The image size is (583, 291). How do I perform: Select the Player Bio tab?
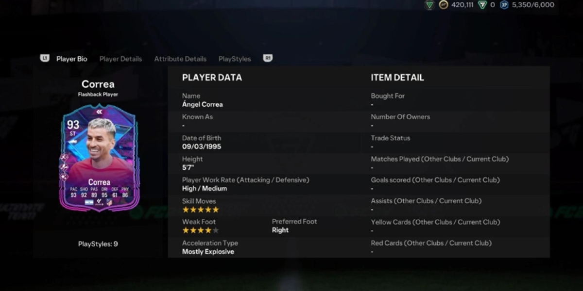[x=71, y=59]
